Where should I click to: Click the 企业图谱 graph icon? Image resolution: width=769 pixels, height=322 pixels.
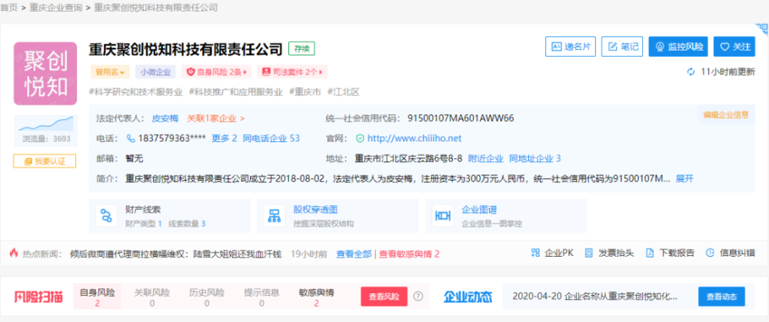(x=442, y=215)
